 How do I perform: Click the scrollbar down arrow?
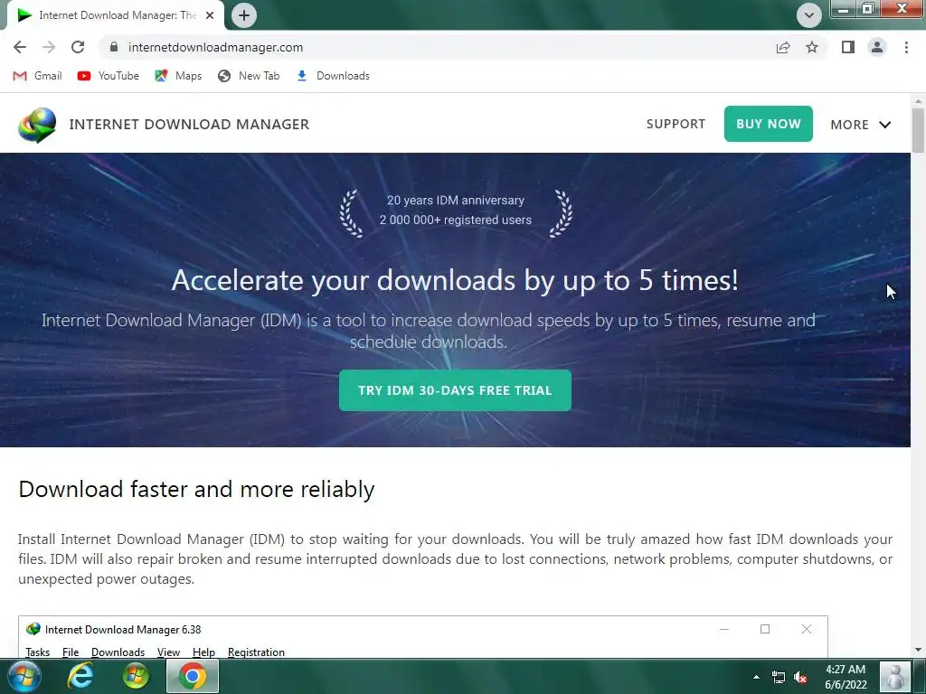918,650
